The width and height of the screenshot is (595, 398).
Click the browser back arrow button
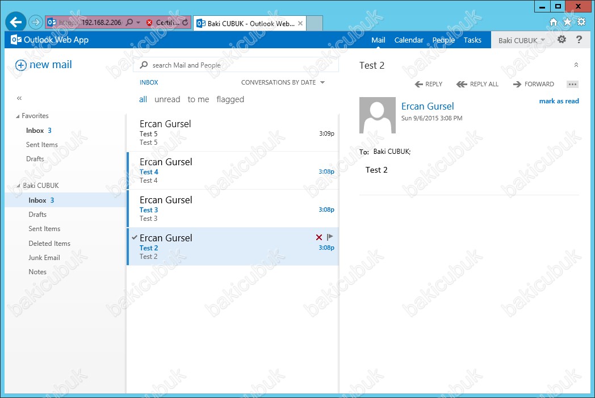tap(15, 22)
